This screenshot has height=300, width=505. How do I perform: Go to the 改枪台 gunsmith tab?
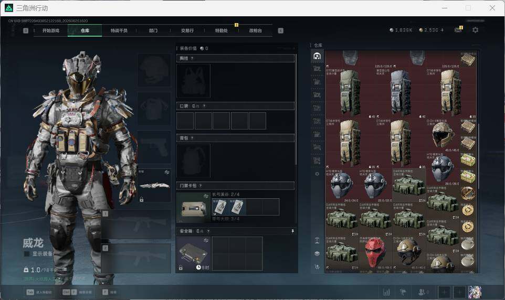pyautogui.click(x=256, y=30)
